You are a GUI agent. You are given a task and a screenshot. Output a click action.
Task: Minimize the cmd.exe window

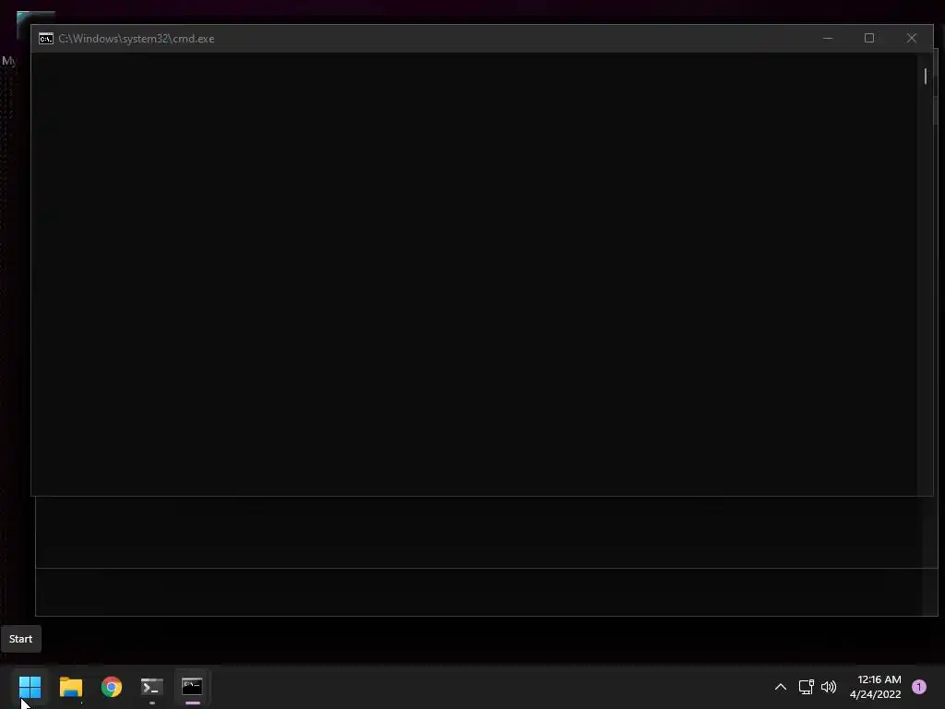point(828,38)
